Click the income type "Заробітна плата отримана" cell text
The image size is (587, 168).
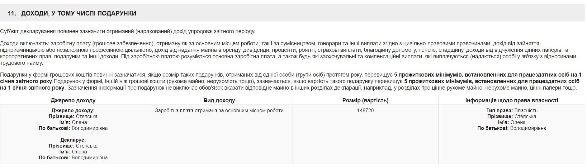219,110
